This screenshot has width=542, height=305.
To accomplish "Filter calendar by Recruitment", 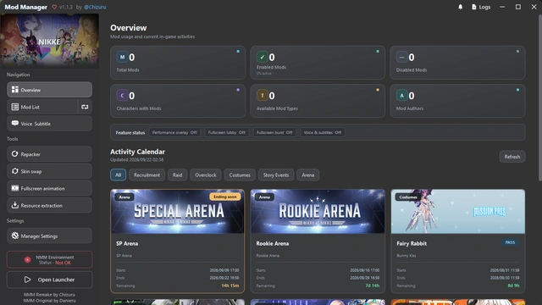I will tap(147, 175).
